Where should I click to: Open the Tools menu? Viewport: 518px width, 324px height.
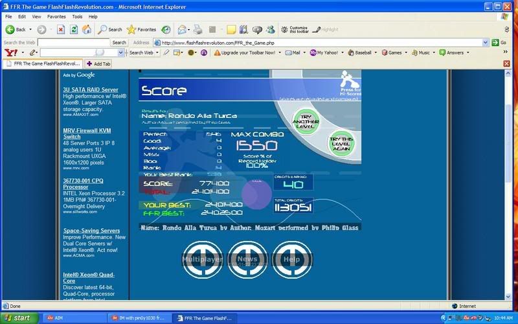point(77,16)
